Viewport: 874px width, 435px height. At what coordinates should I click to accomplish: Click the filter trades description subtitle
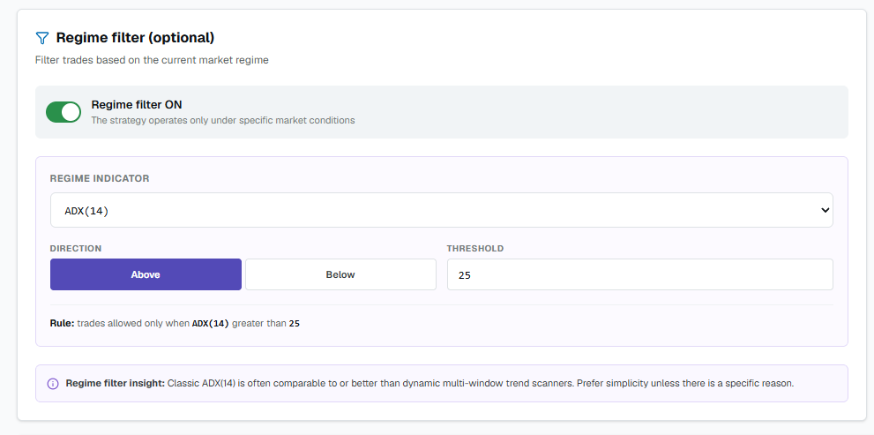click(152, 60)
